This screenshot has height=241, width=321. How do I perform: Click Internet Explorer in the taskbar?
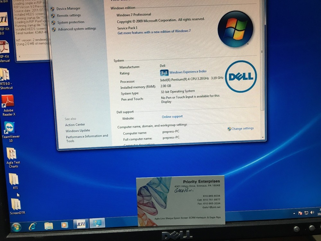coord(32,226)
